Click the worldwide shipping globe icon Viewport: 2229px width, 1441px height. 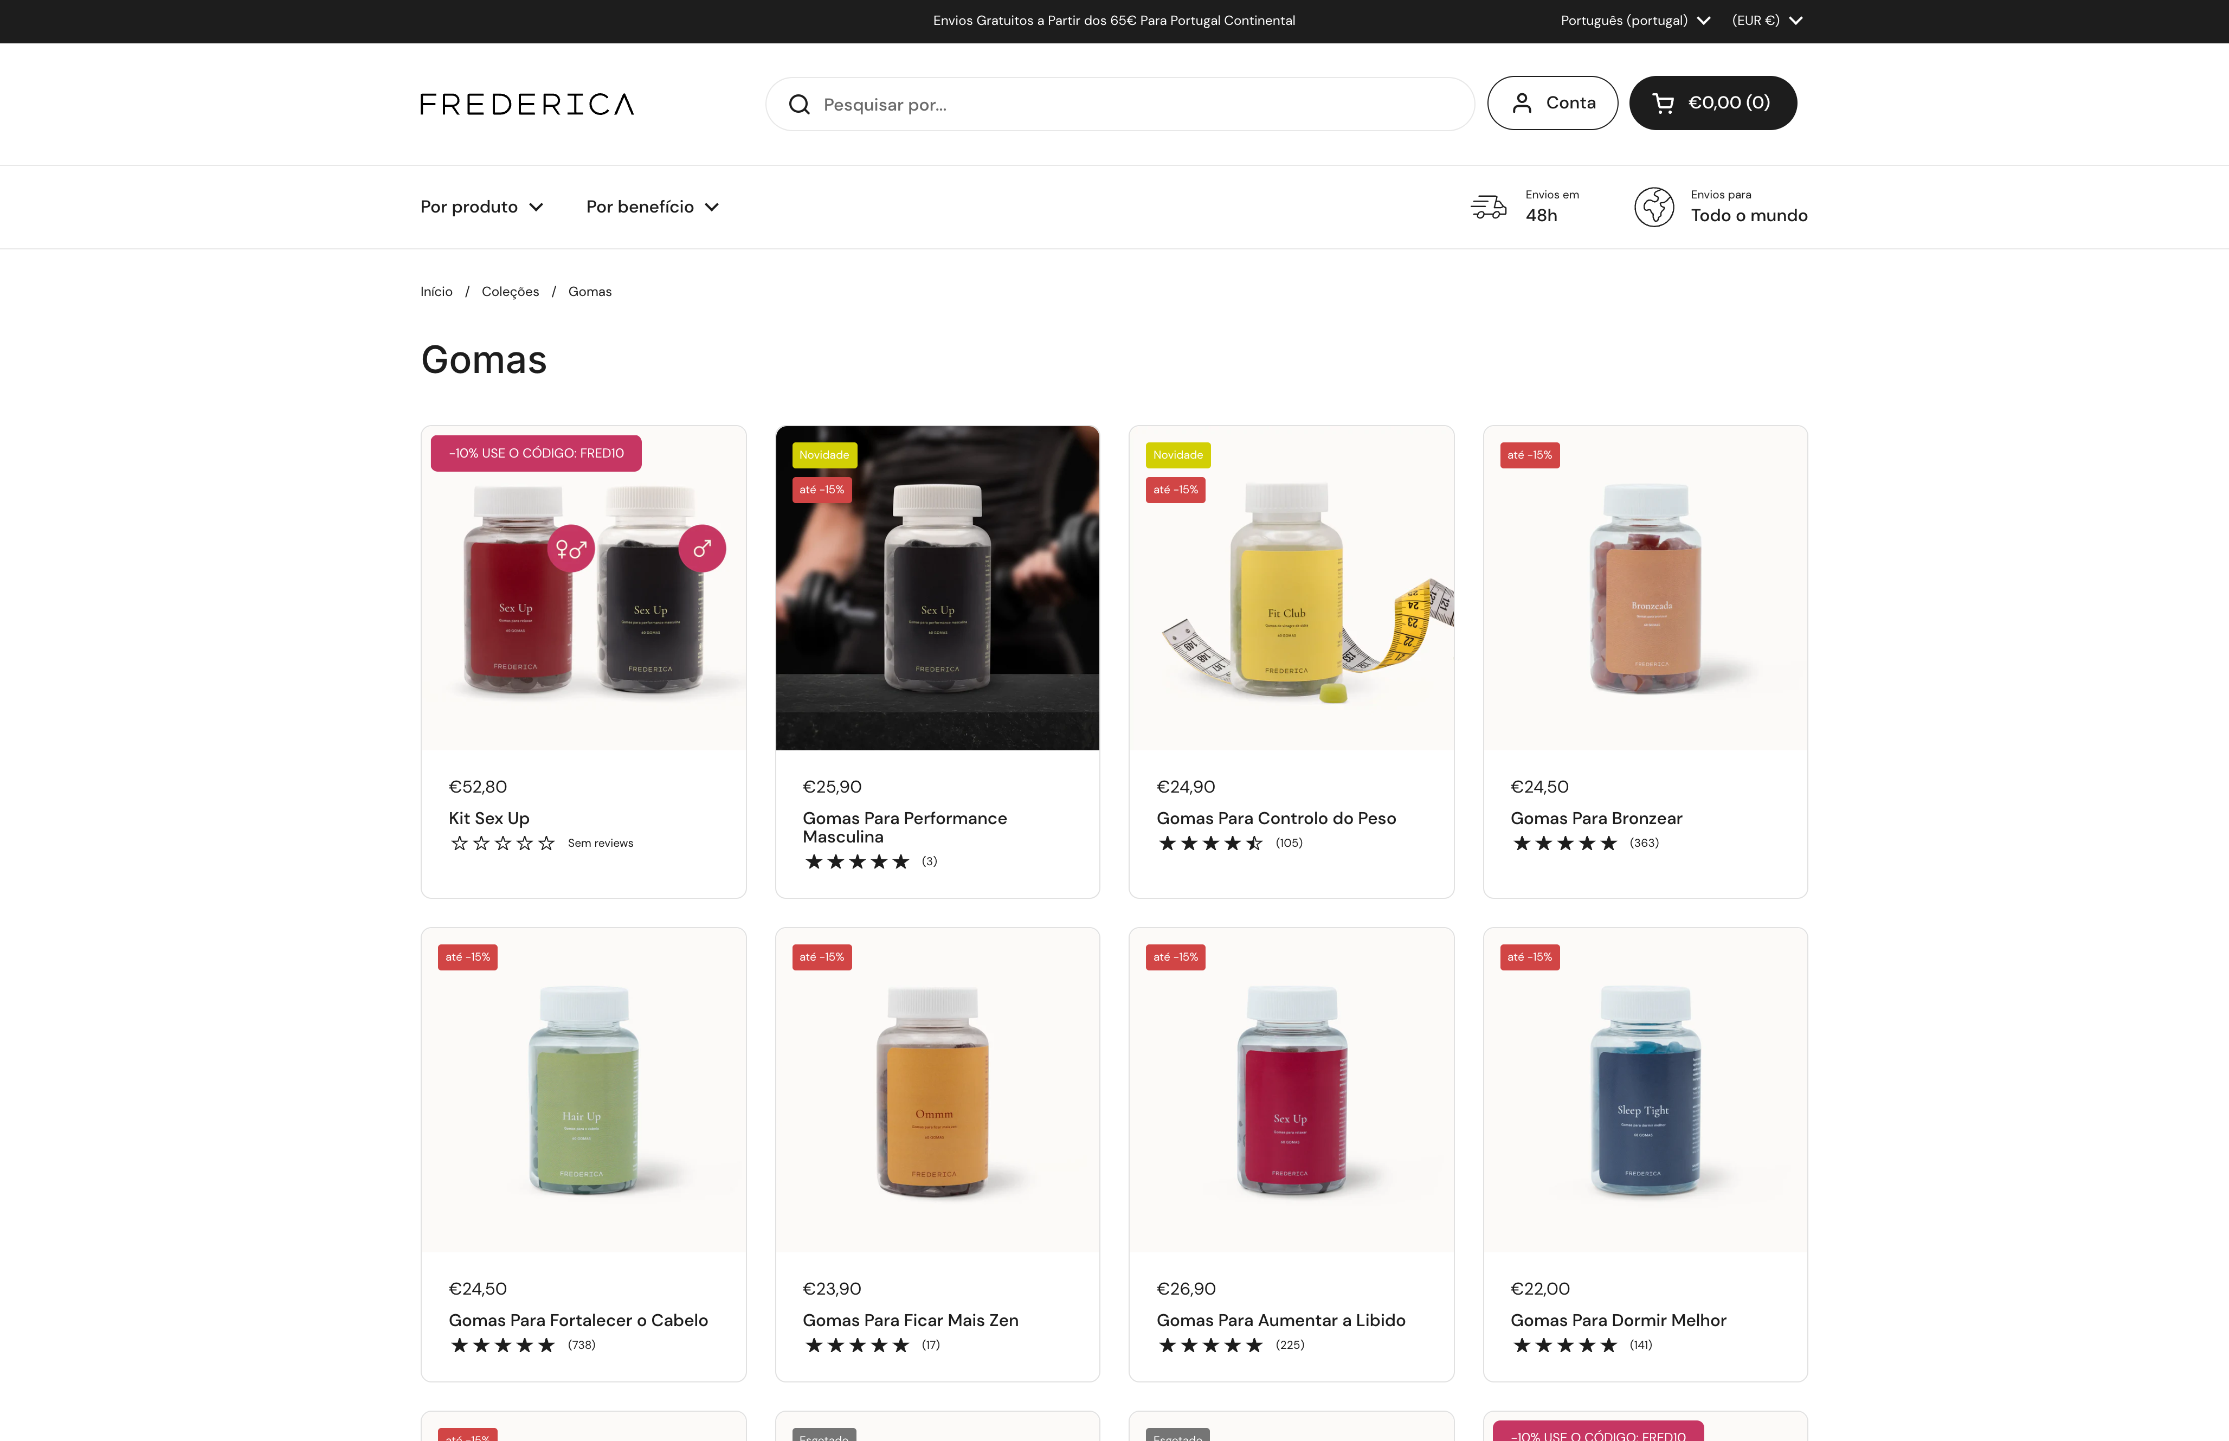point(1654,207)
